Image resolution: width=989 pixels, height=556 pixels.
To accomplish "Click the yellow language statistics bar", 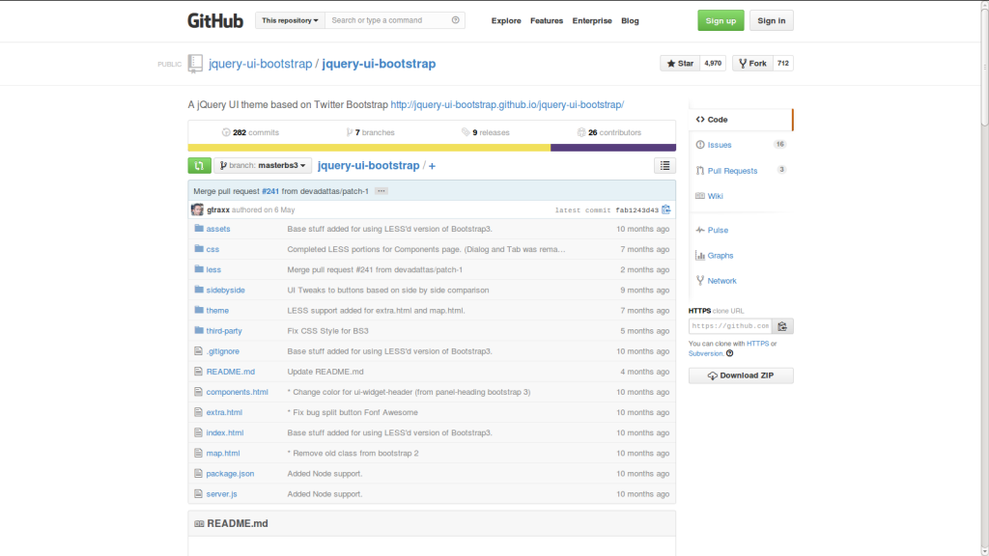I will (x=367, y=147).
